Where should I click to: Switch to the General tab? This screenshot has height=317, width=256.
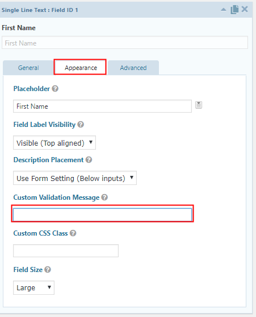(28, 68)
